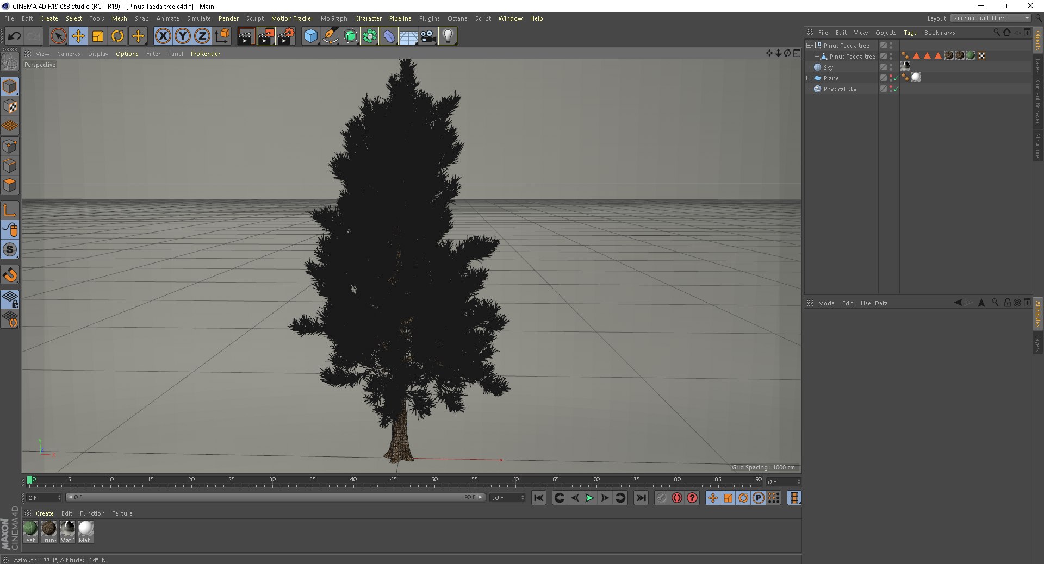Open the MoGraph menu
Screen dimensions: 1044x564
click(x=334, y=18)
